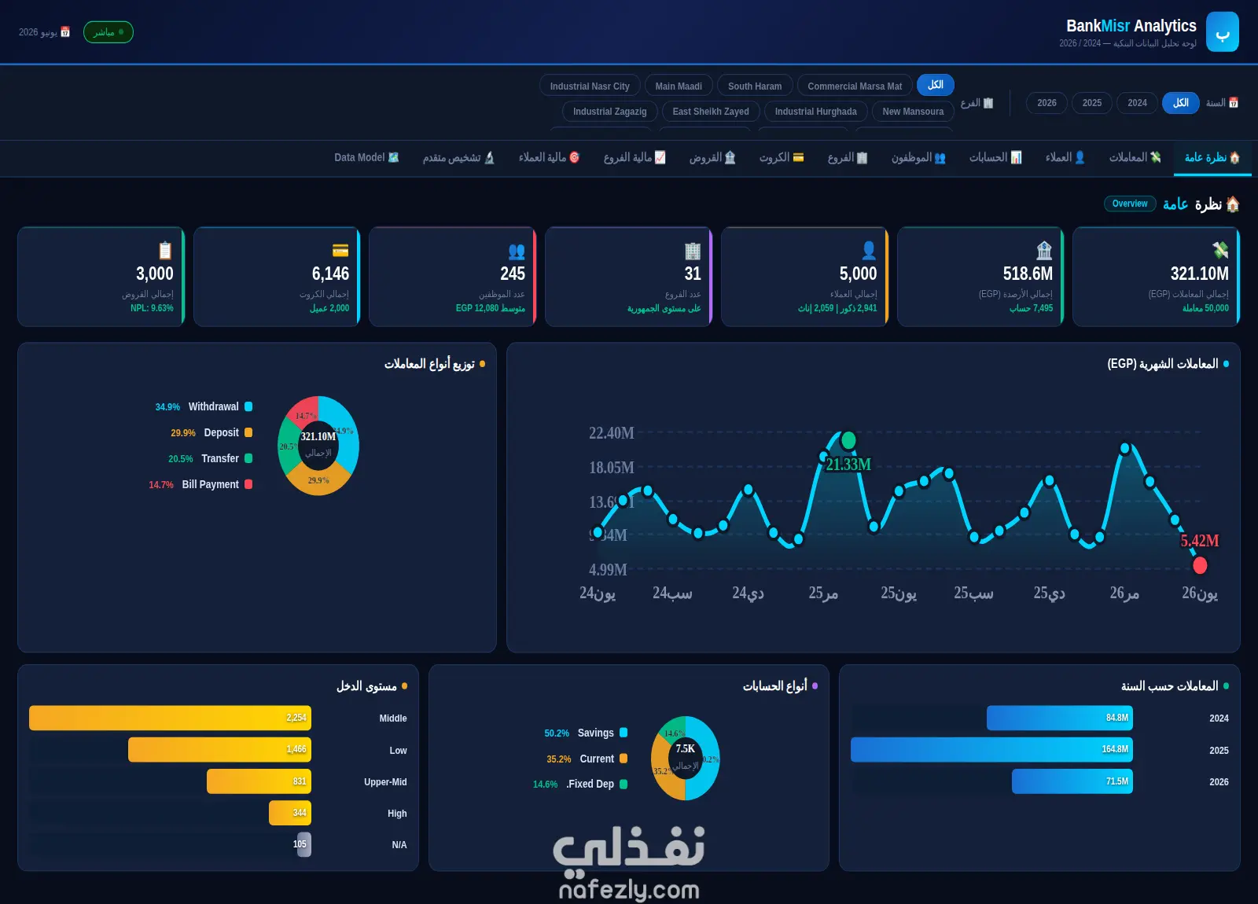Open the Data Model tab
This screenshot has width=1258, height=904.
[366, 158]
